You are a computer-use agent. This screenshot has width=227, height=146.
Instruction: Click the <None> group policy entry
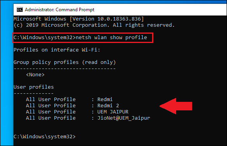coord(35,75)
